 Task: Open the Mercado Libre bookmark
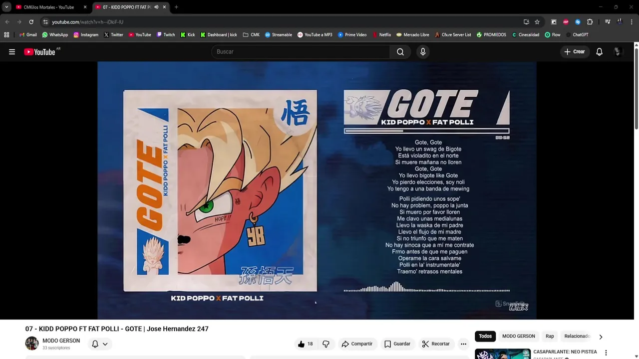point(412,35)
